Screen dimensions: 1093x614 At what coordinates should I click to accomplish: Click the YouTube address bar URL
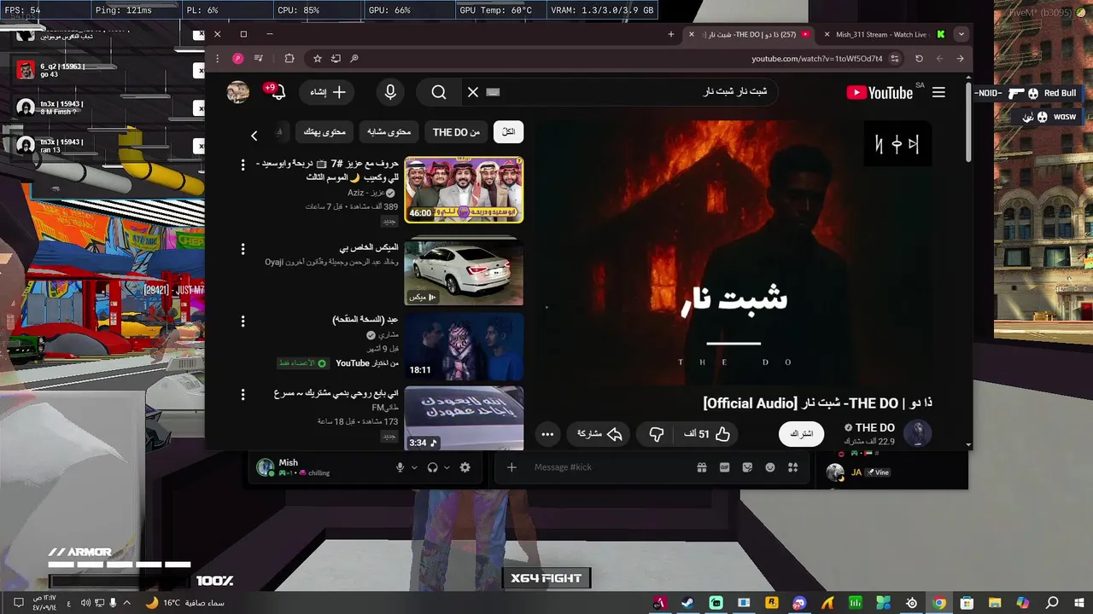[x=817, y=59]
